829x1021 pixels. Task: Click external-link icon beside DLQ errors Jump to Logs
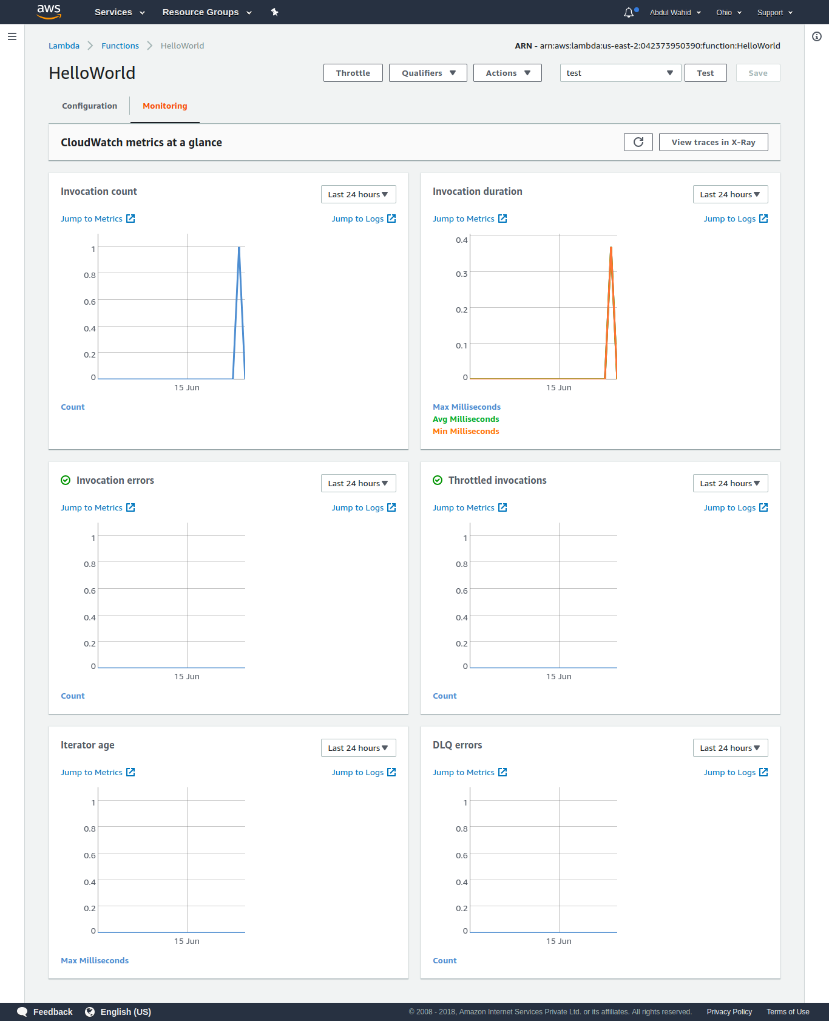(763, 772)
